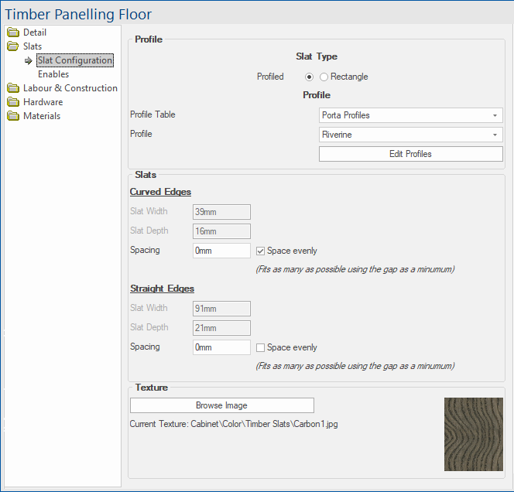
Task: Select Slat Configuration tree item
Action: [75, 60]
